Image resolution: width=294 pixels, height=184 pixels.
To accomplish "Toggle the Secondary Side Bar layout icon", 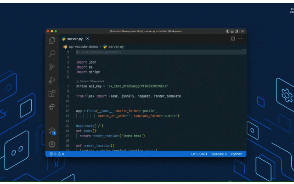I will [237, 31].
